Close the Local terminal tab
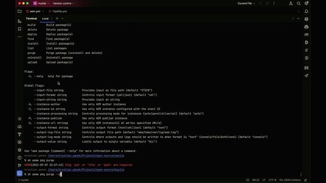 coord(51,19)
